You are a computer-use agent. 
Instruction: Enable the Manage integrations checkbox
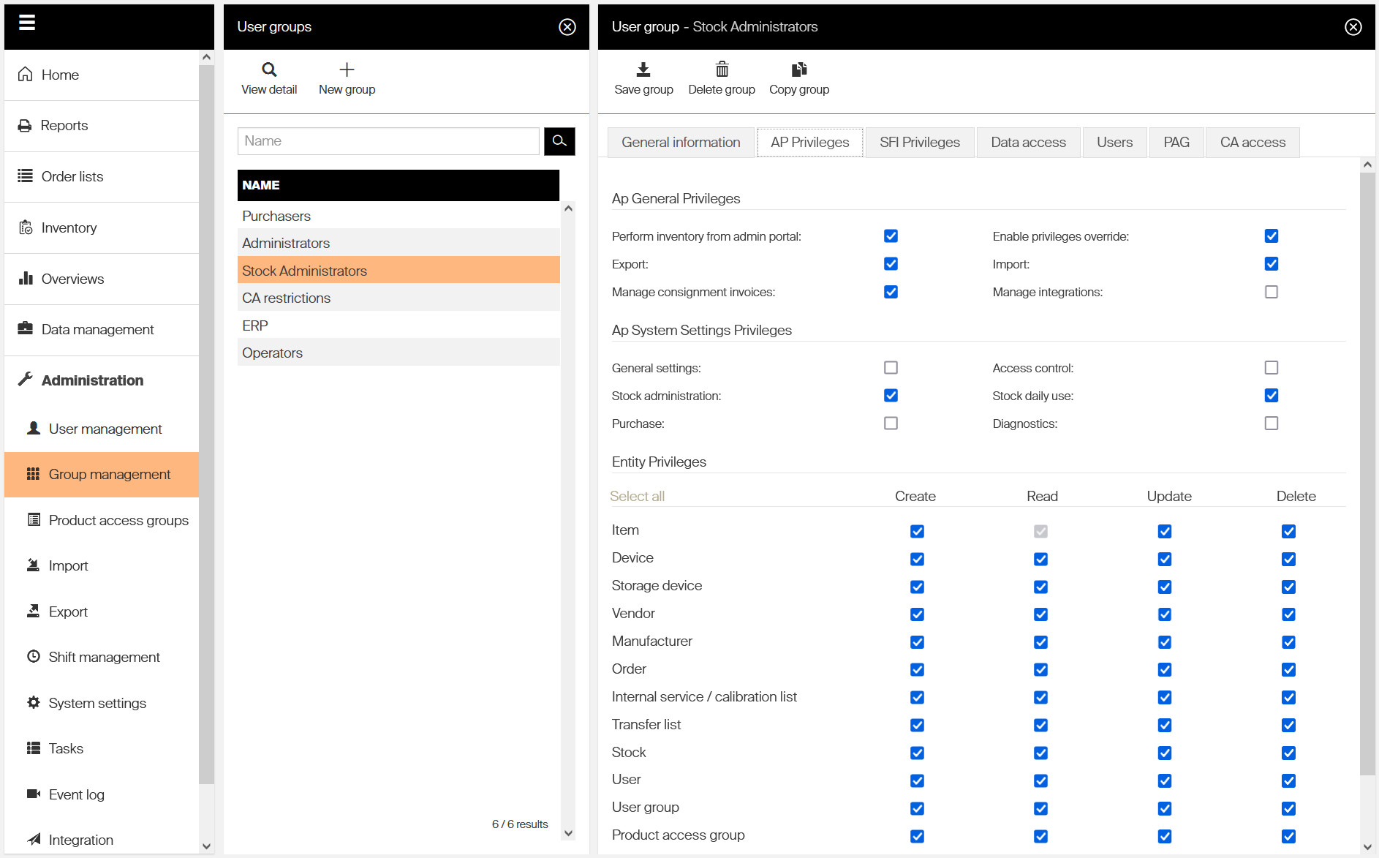pos(1272,292)
